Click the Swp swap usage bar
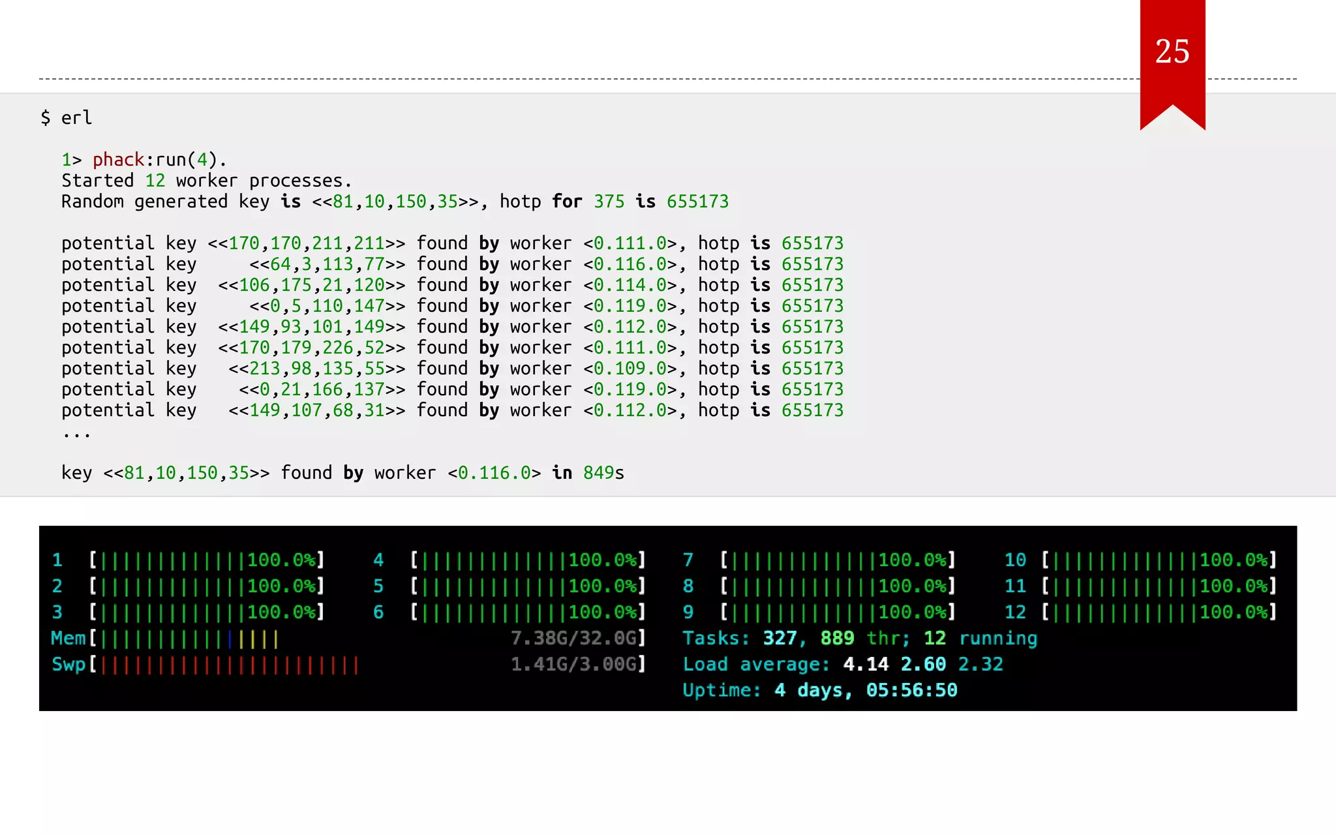The image size is (1336, 835). pyautogui.click(x=228, y=664)
